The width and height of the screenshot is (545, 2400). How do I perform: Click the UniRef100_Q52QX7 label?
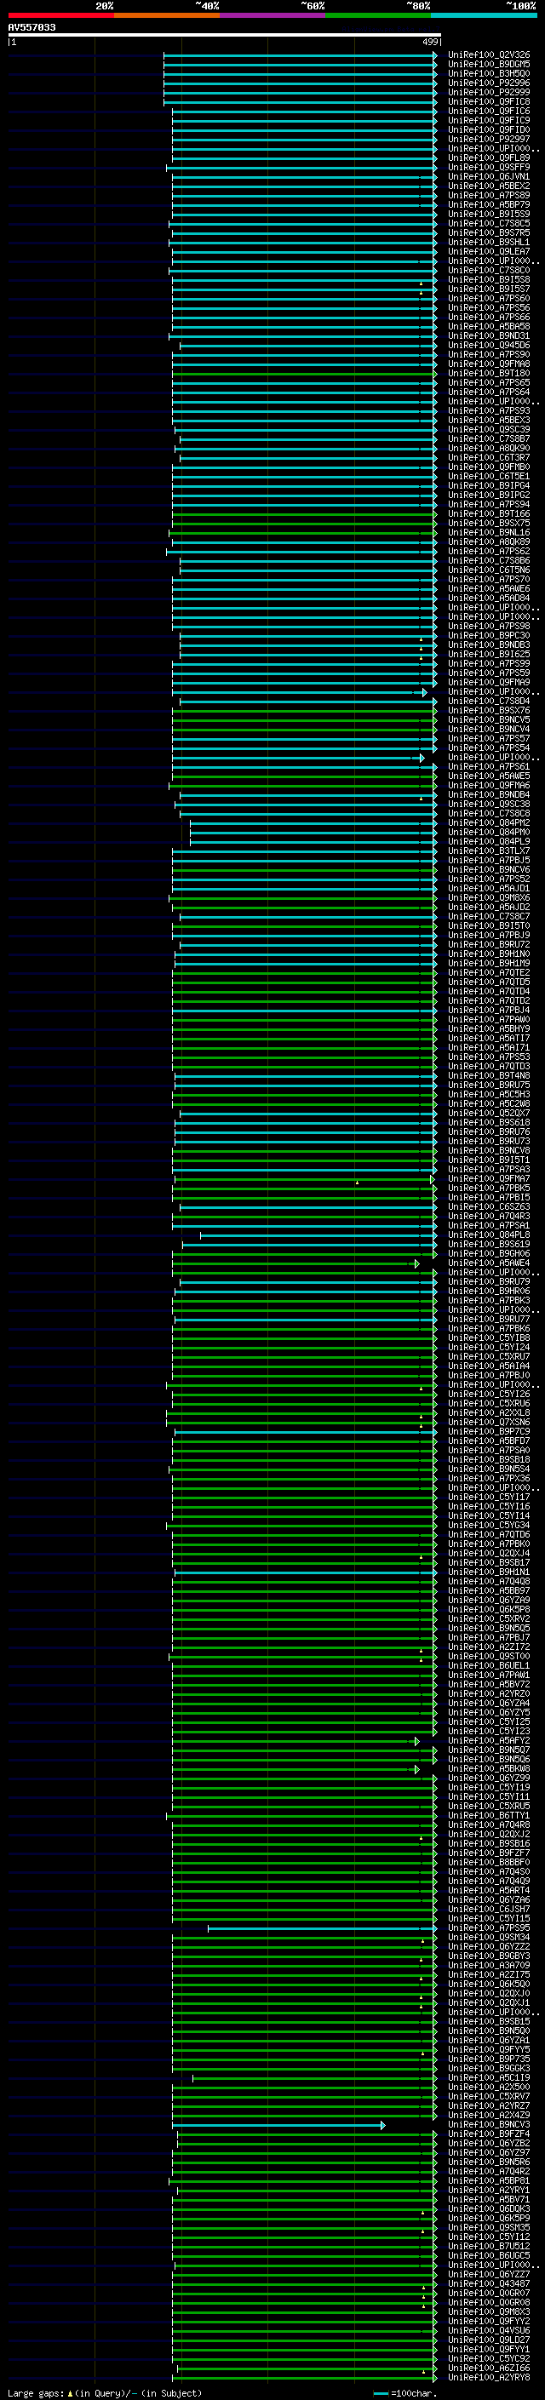[x=488, y=1113]
